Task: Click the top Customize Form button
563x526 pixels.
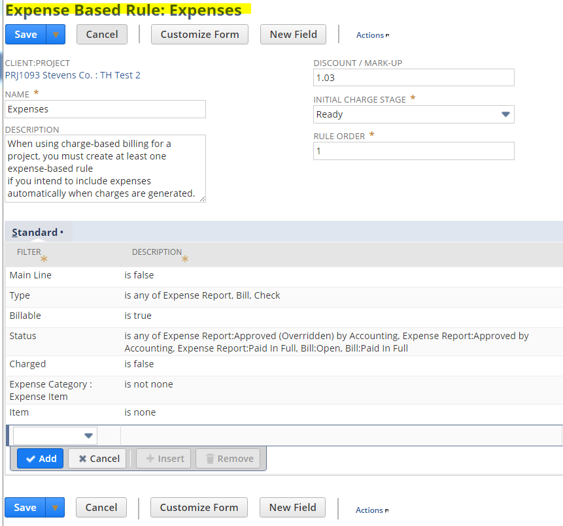Action: 199,35
